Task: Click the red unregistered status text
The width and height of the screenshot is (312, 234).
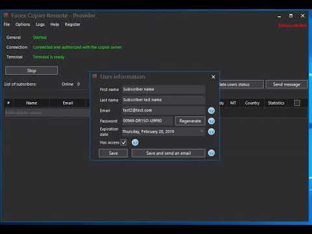Action: (292, 25)
